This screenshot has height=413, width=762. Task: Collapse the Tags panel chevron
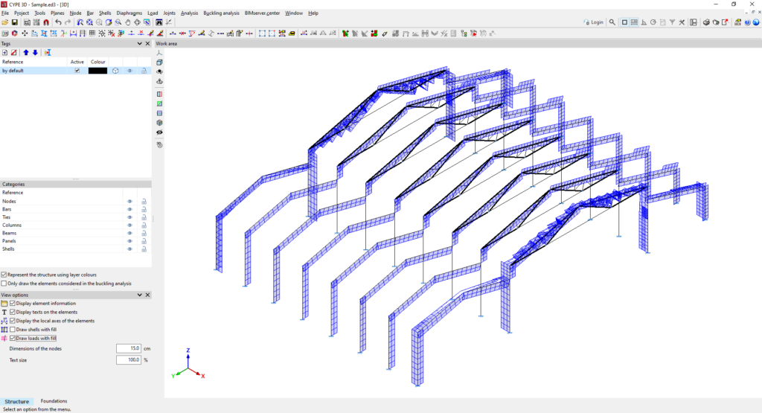pos(139,44)
